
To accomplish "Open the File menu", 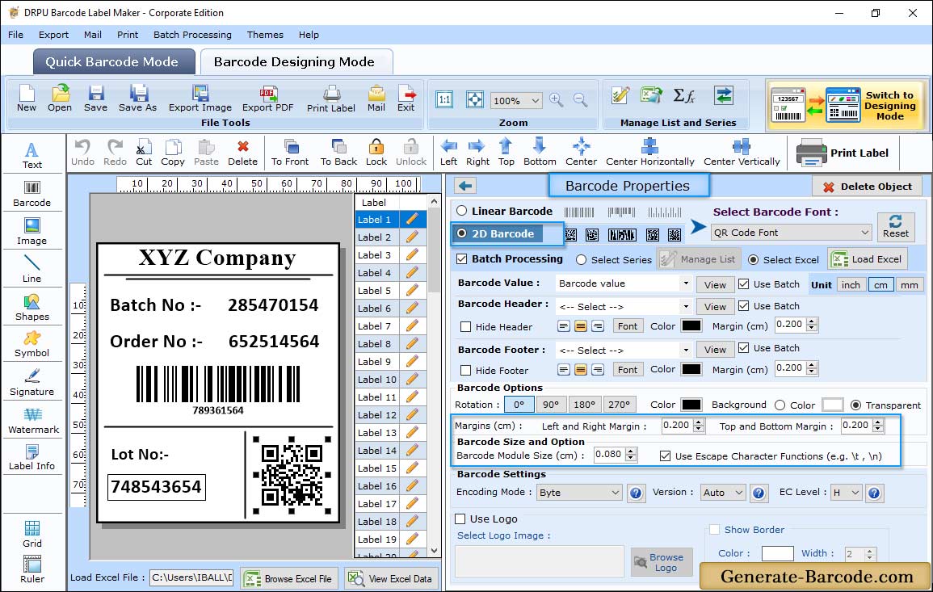I will [x=16, y=35].
